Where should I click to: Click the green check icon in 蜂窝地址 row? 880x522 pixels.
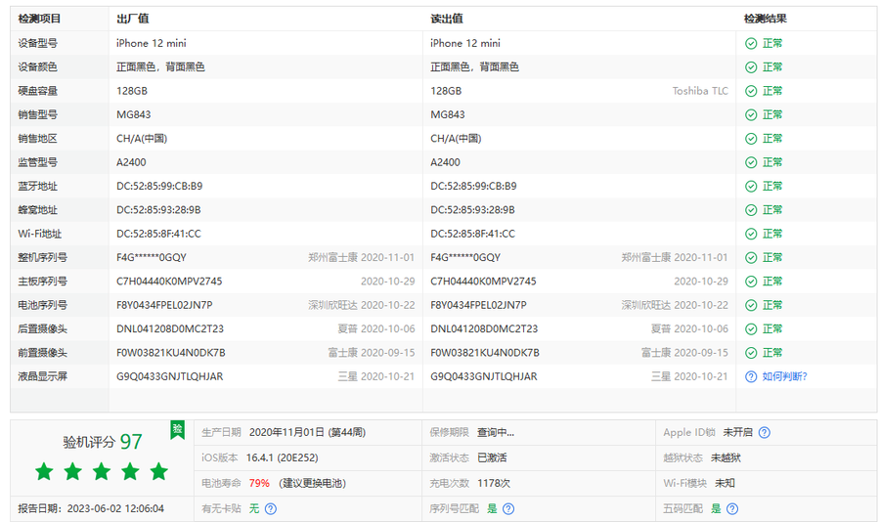(x=751, y=210)
